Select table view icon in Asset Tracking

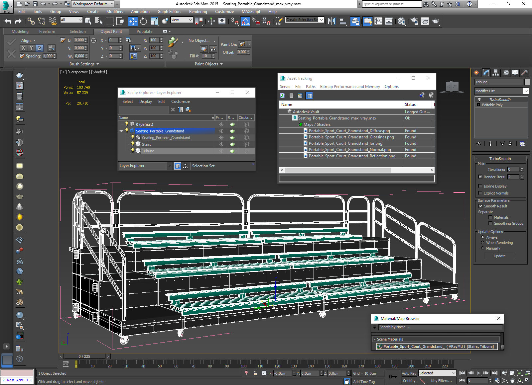tap(310, 96)
